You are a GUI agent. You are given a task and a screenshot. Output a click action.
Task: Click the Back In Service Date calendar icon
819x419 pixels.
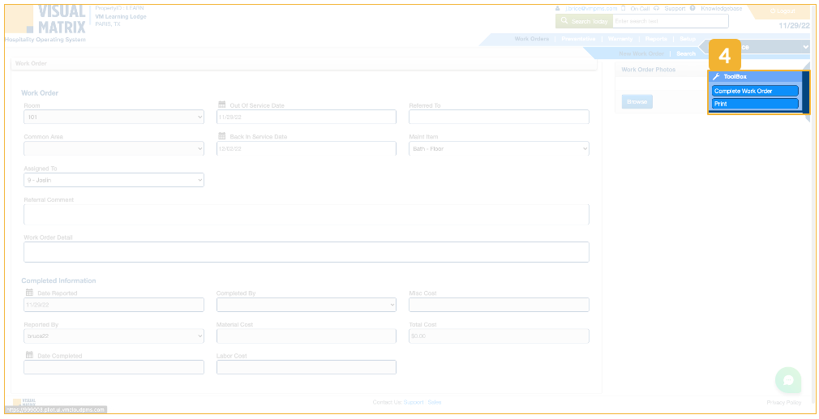tap(222, 136)
